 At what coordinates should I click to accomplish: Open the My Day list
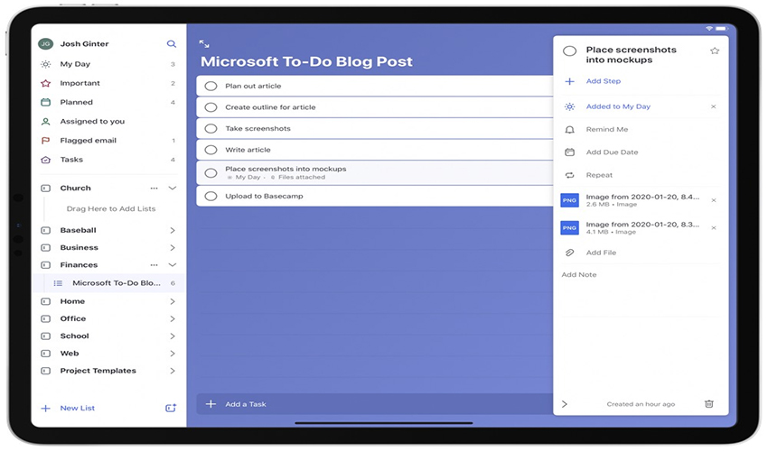[x=75, y=64]
